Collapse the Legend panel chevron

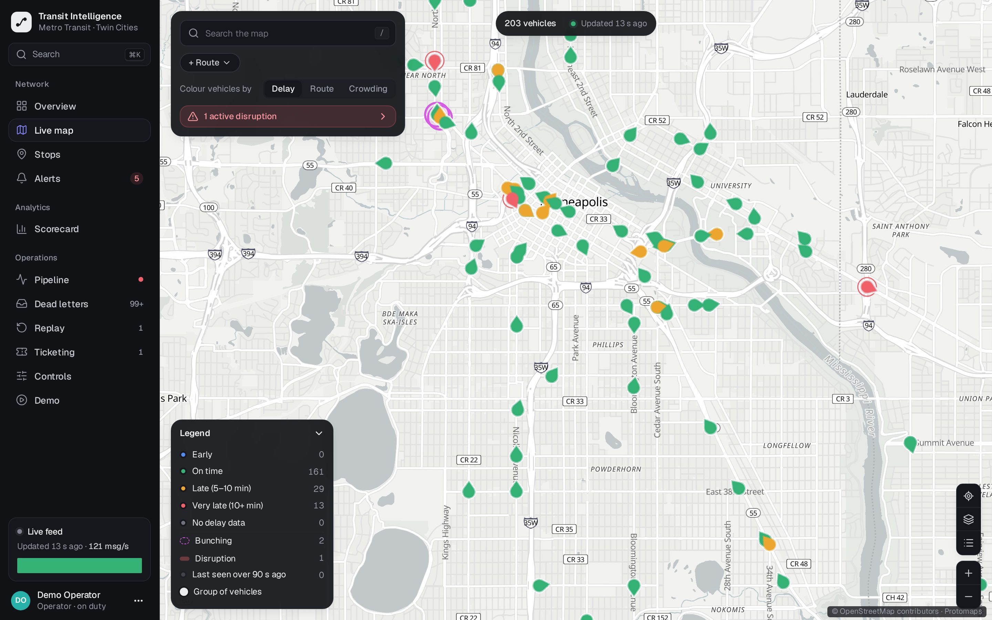click(319, 433)
